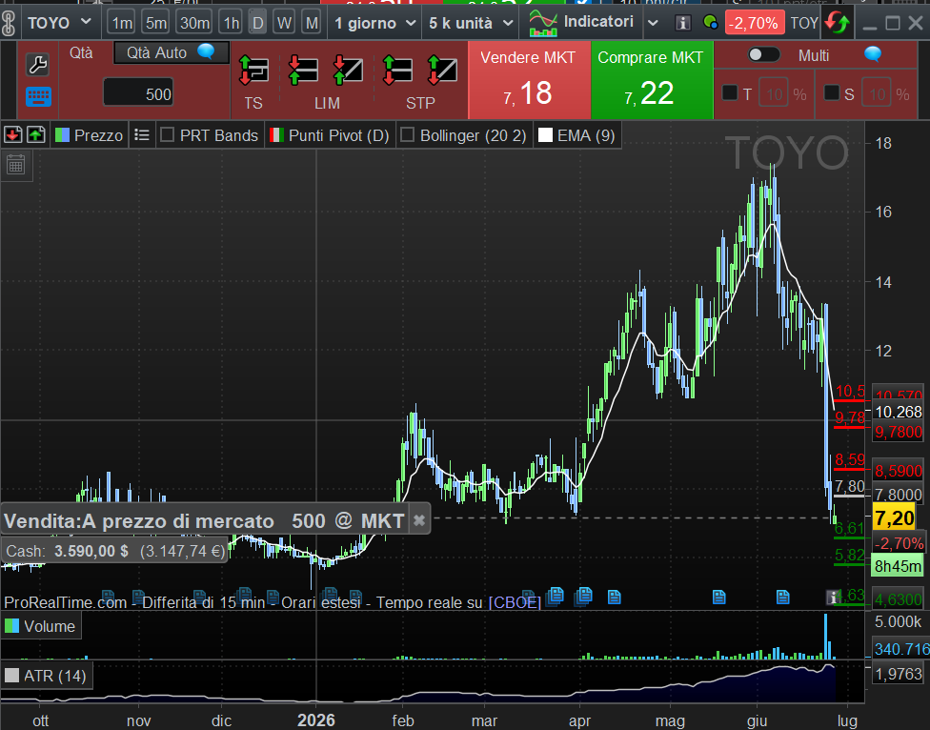Click the chain link icon beside TOYO
930x730 pixels.
(9, 23)
